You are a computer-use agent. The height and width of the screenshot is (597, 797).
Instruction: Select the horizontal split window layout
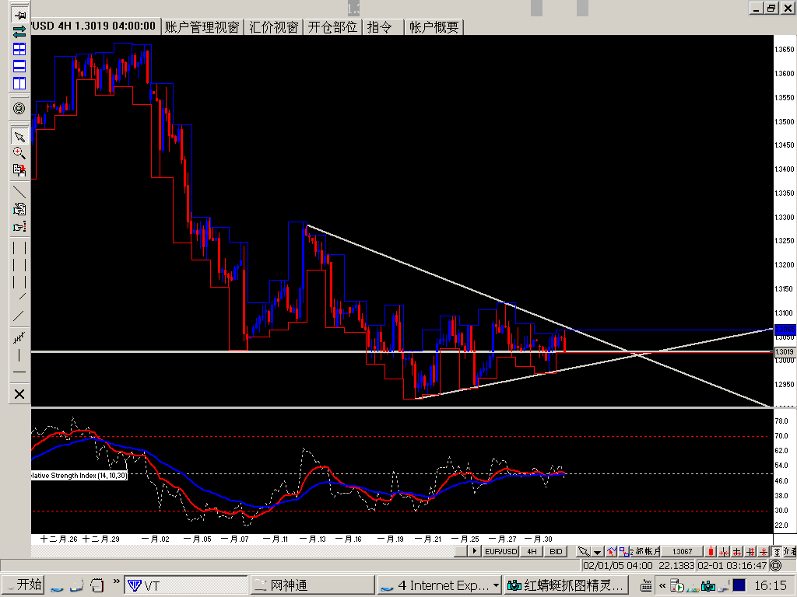[19, 67]
